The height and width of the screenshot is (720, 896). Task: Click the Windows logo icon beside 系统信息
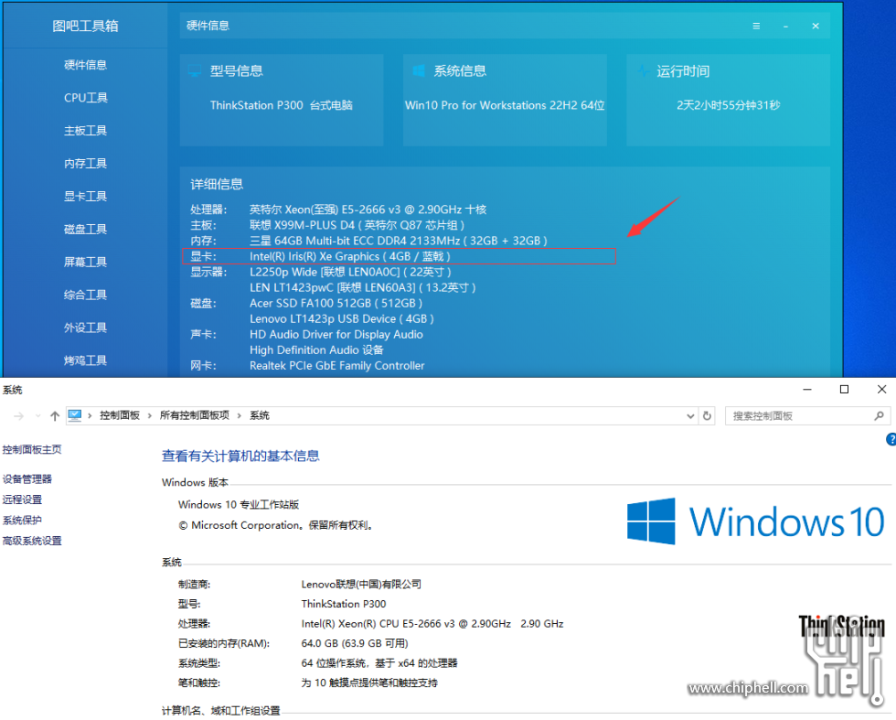(x=419, y=71)
